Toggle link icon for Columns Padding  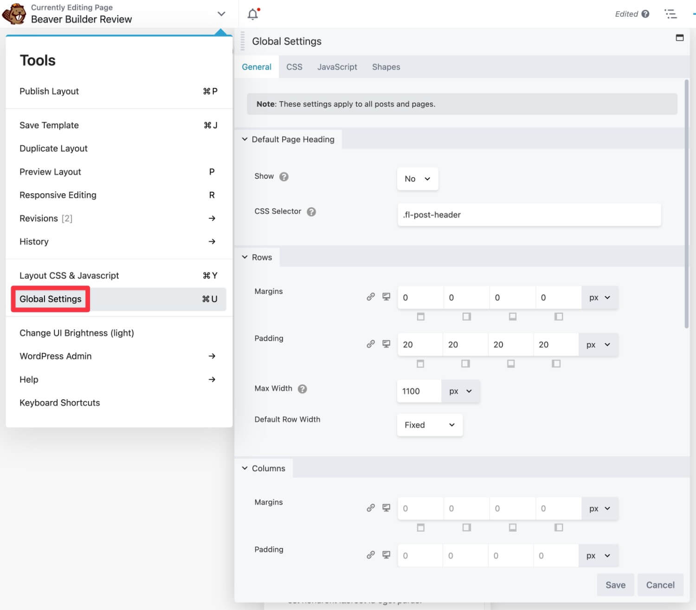click(x=370, y=555)
